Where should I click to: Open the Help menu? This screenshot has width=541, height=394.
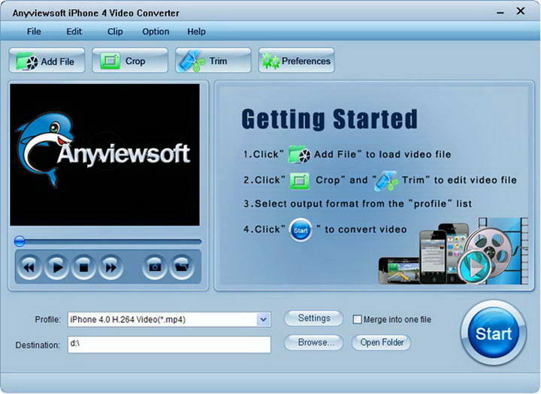pos(196,32)
